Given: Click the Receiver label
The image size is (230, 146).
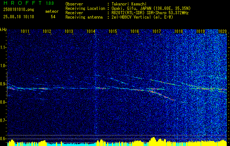Looking at the screenshot, I should [x=74, y=13].
